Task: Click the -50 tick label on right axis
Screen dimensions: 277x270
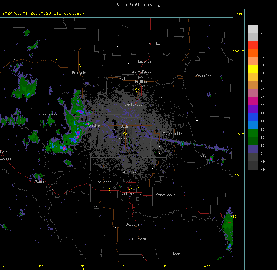Action: (236, 175)
